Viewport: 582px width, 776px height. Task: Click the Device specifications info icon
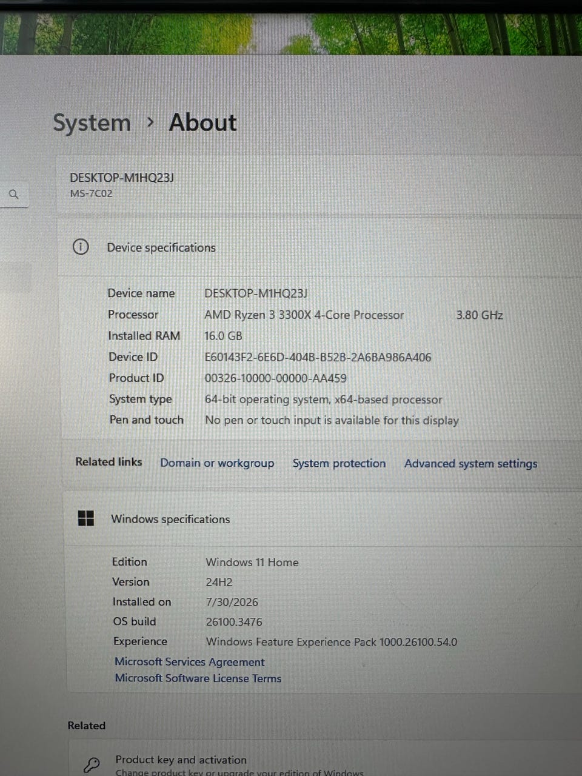[81, 247]
